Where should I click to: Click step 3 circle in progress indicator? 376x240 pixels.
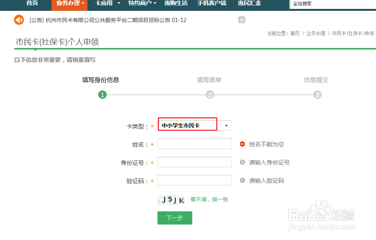pyautogui.click(x=317, y=95)
